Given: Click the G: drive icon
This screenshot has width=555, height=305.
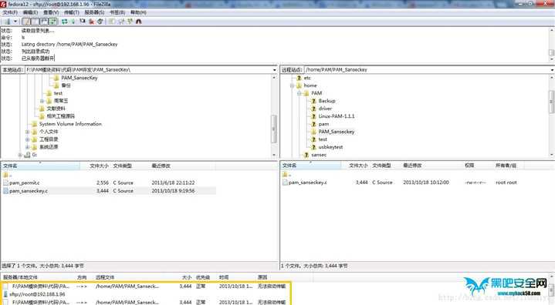Looking at the screenshot, I should click(x=28, y=155).
